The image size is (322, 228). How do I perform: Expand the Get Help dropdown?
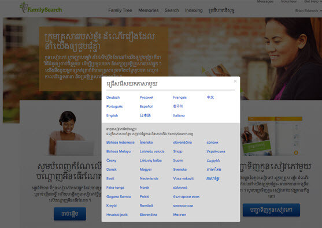coord(313,1)
